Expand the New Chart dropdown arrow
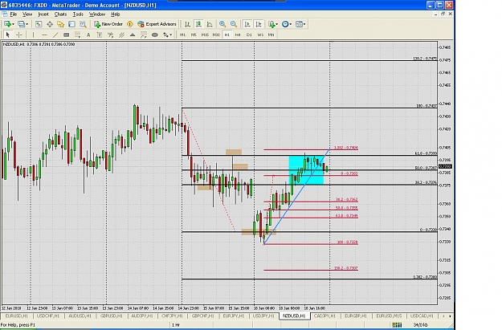502x330 pixels. click(x=13, y=24)
